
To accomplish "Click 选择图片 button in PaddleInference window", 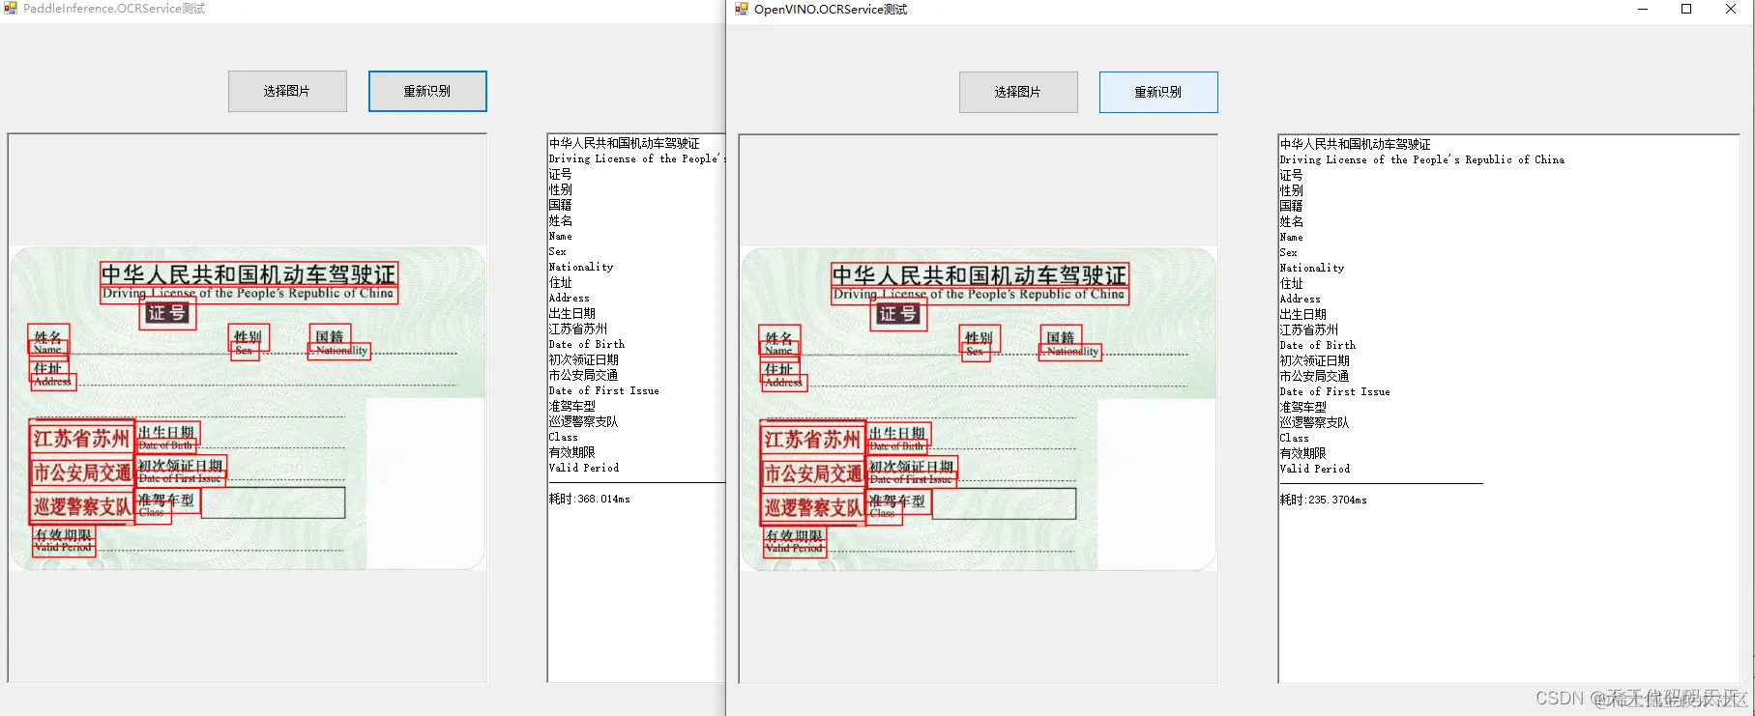I will pos(287,91).
